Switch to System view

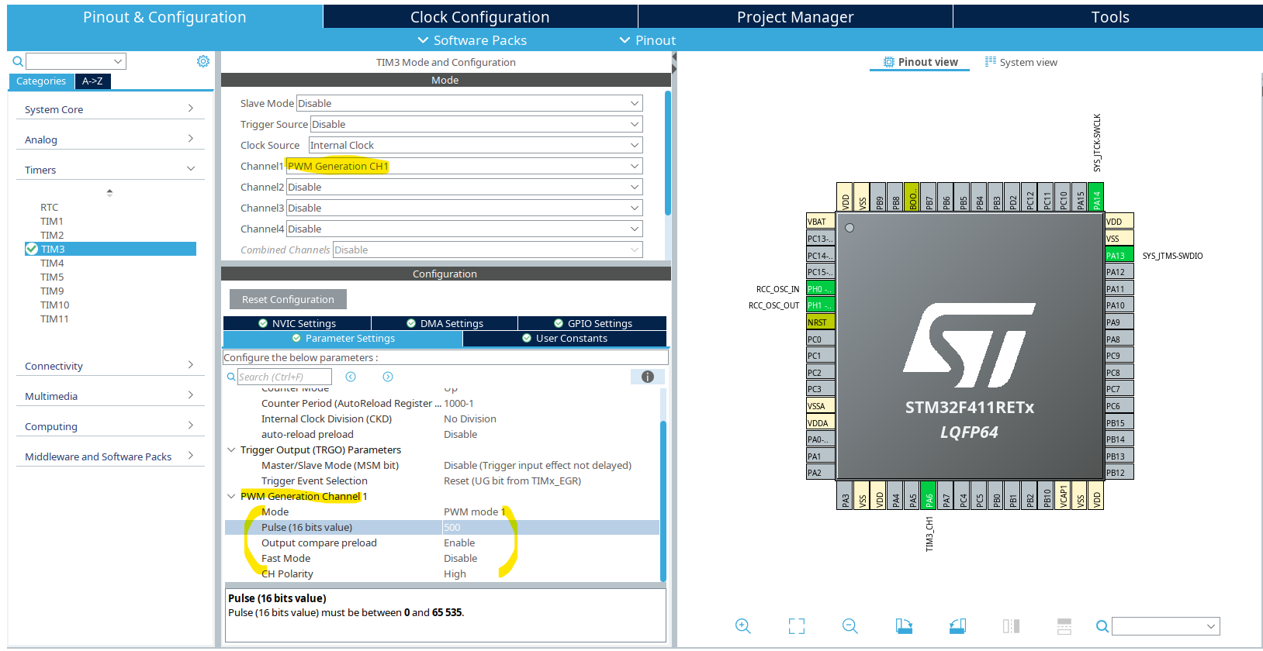1021,62
